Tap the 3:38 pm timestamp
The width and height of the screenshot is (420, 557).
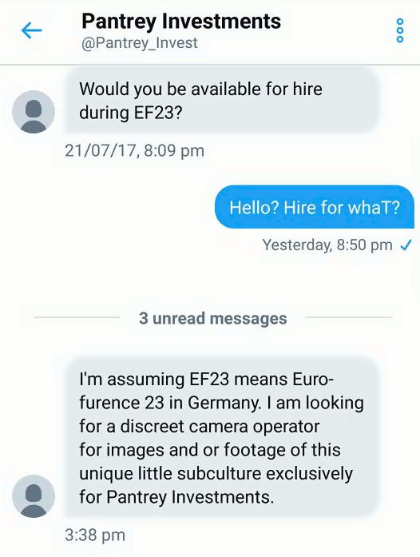coord(95,535)
